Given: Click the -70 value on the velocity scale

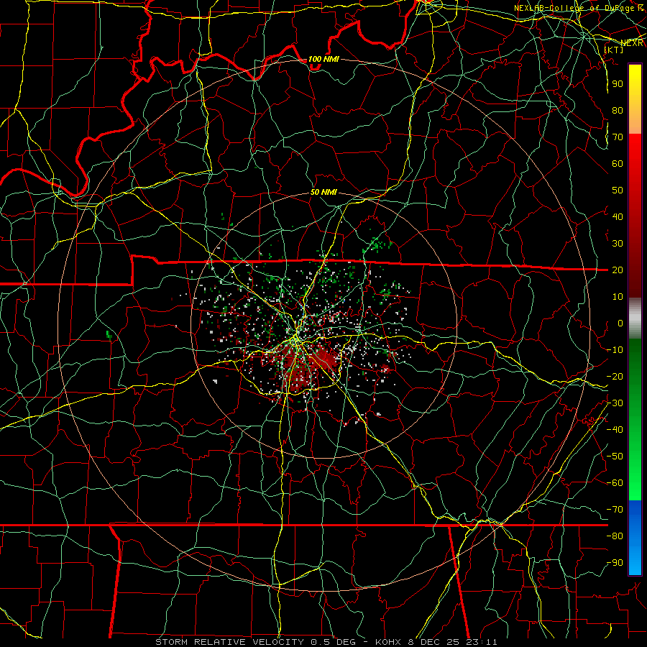Looking at the screenshot, I should pos(615,510).
